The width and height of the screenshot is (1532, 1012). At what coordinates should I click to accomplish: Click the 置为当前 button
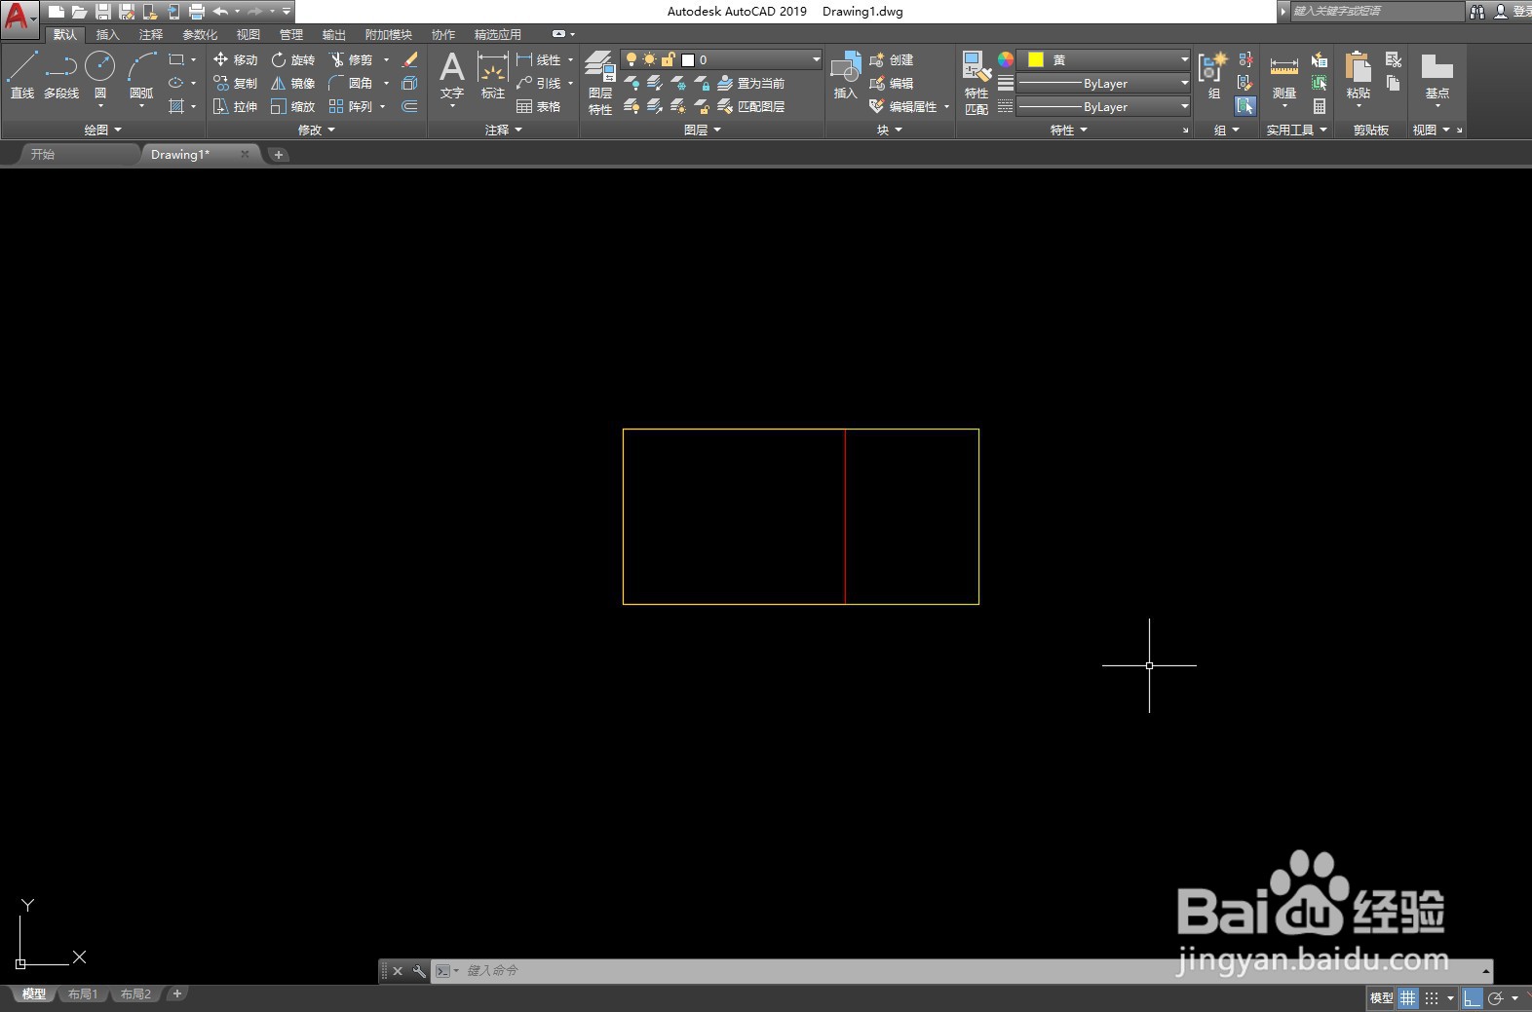point(750,83)
